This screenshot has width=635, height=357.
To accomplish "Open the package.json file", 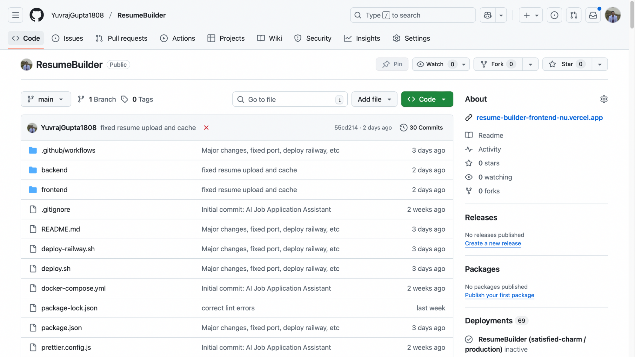I will click(x=62, y=327).
